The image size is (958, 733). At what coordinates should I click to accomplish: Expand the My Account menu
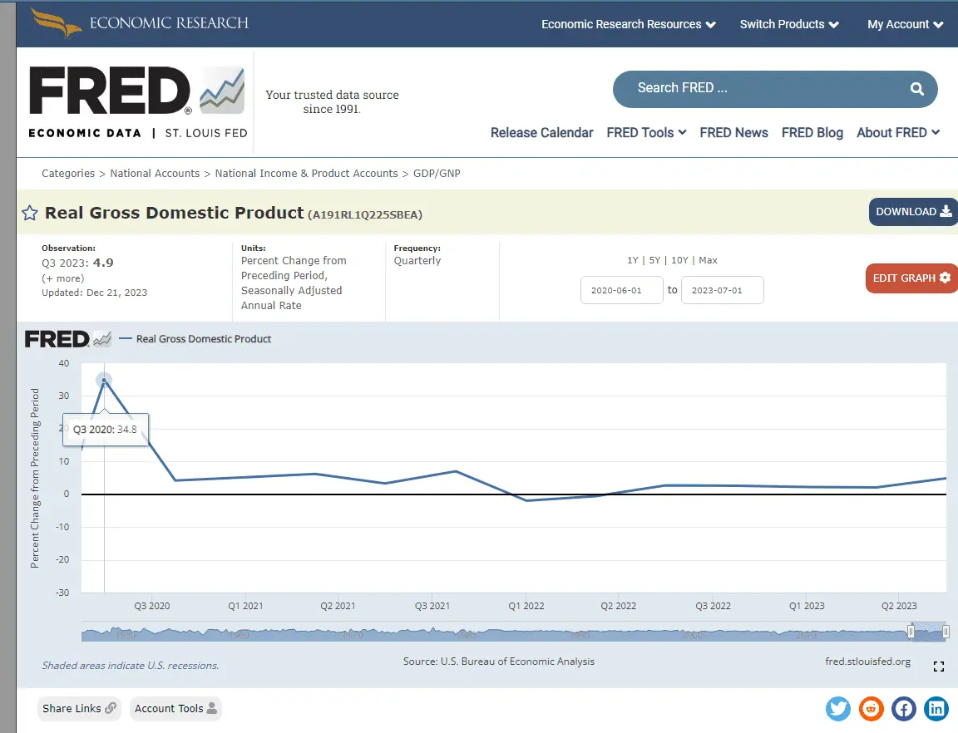[905, 24]
